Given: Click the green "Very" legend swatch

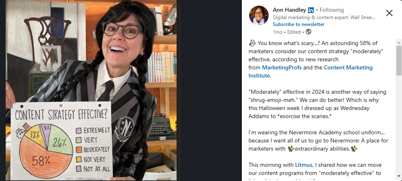Looking at the screenshot, I should 79,140.
